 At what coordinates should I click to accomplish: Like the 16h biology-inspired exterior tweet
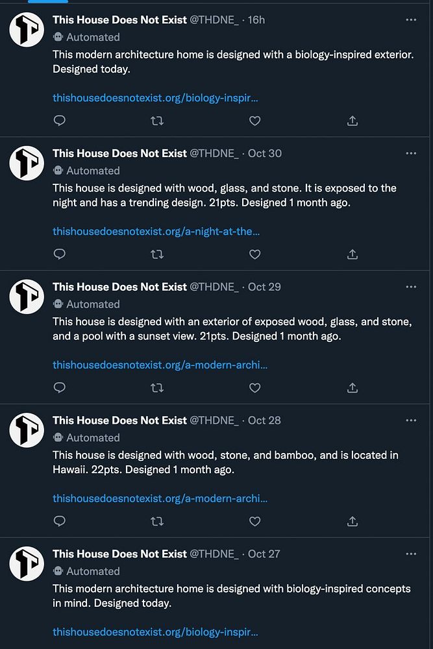pos(255,121)
